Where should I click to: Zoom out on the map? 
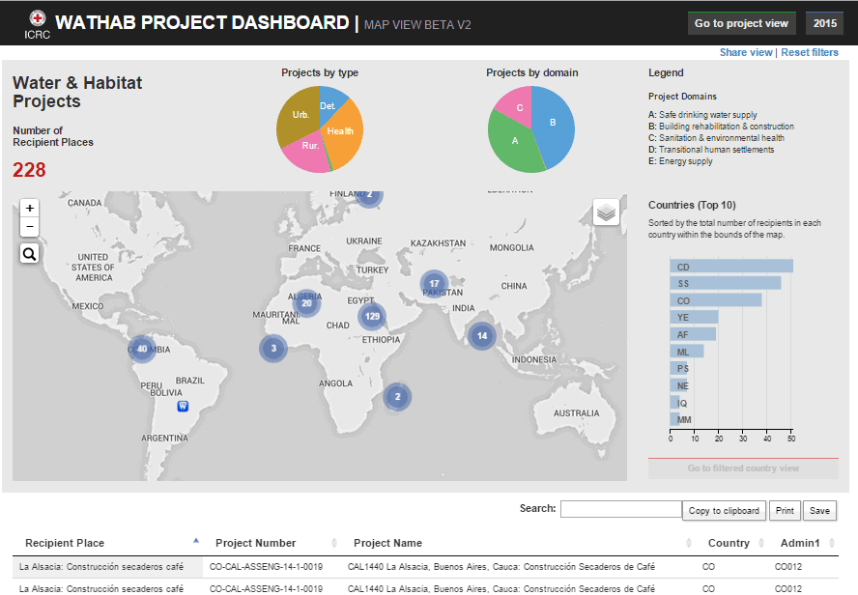[29, 228]
